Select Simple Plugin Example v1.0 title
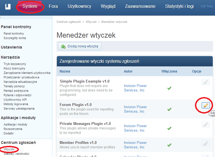This screenshot has height=157, width=215. (x=85, y=81)
